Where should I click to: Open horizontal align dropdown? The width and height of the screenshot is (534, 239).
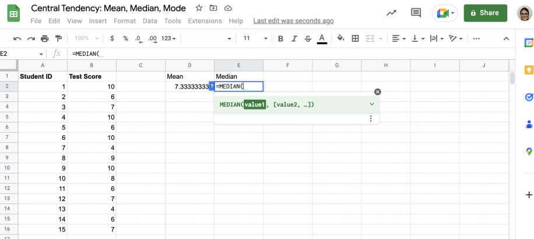tap(398, 38)
